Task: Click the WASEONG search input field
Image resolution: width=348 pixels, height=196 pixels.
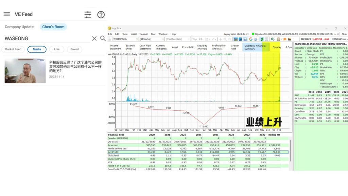Action: (47, 38)
